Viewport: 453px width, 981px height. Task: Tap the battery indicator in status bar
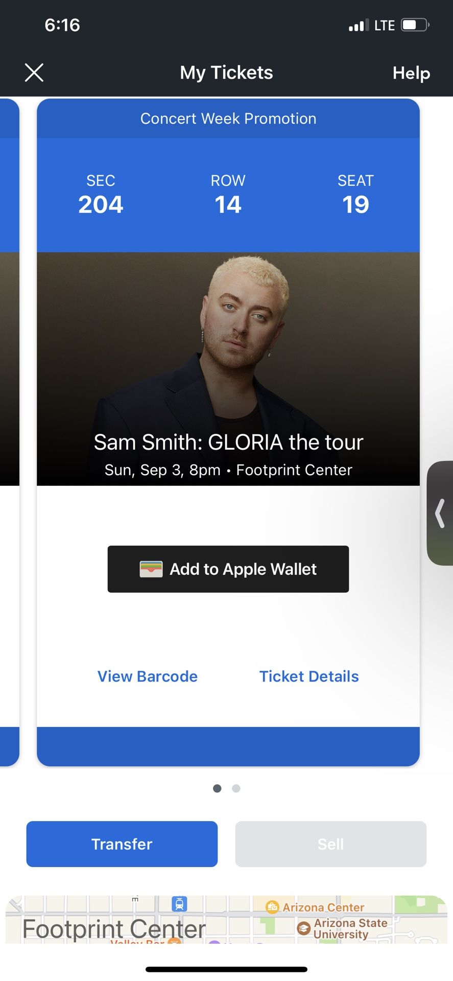point(414,25)
